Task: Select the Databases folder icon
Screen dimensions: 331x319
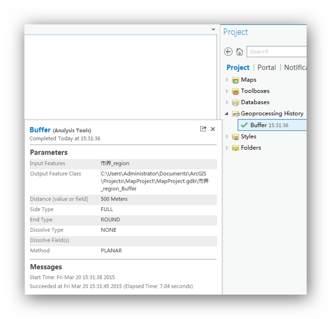Action: click(x=235, y=102)
